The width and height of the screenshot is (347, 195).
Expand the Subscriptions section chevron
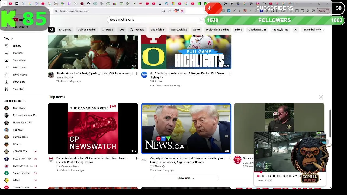click(x=25, y=101)
